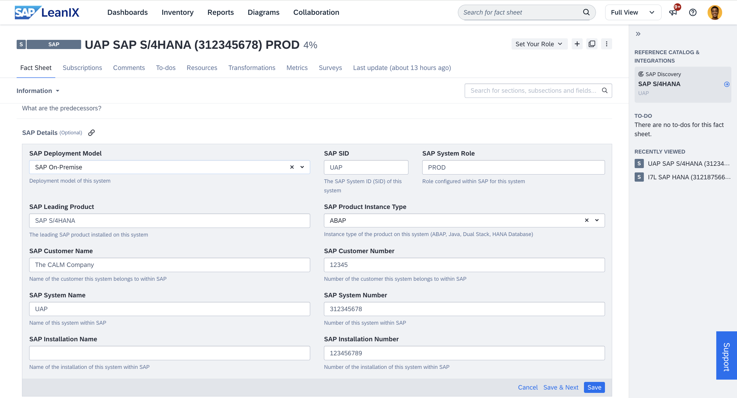Clear the ABAP product instance type

point(587,220)
